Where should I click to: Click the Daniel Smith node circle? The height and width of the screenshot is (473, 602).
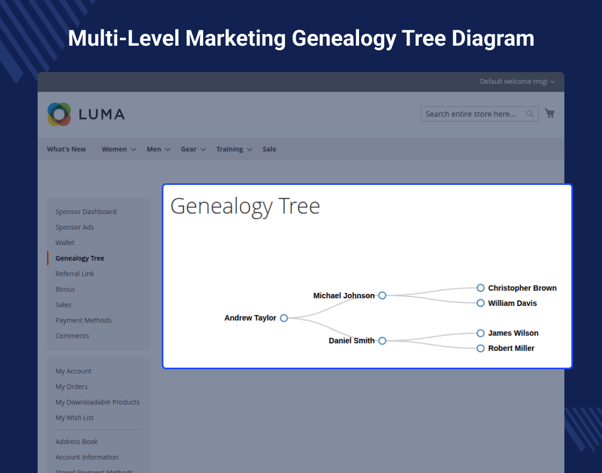click(x=382, y=341)
